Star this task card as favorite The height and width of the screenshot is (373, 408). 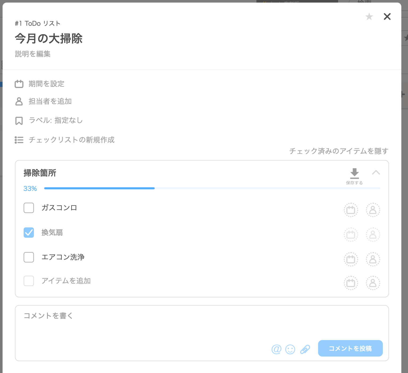369,16
